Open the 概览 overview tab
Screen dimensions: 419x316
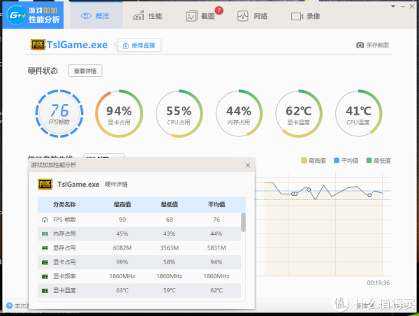point(96,16)
